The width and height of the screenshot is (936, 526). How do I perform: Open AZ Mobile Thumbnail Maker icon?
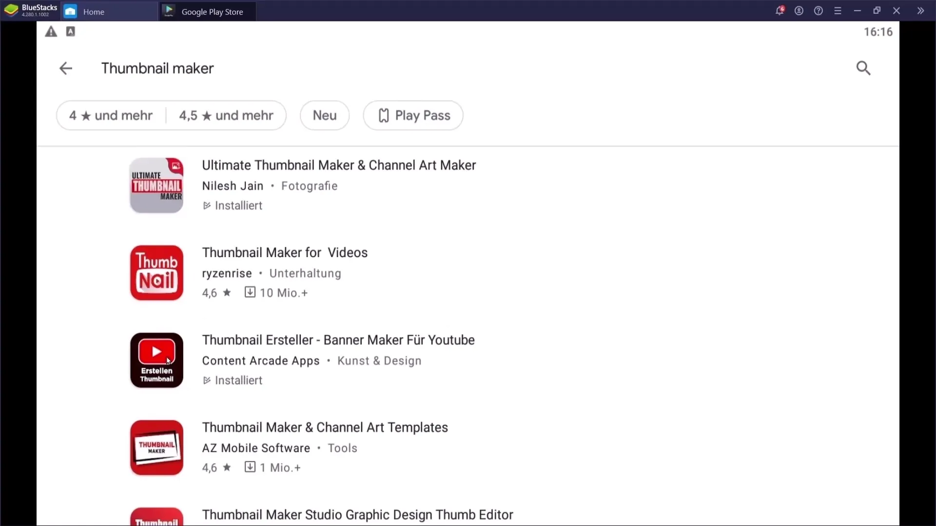pos(156,448)
